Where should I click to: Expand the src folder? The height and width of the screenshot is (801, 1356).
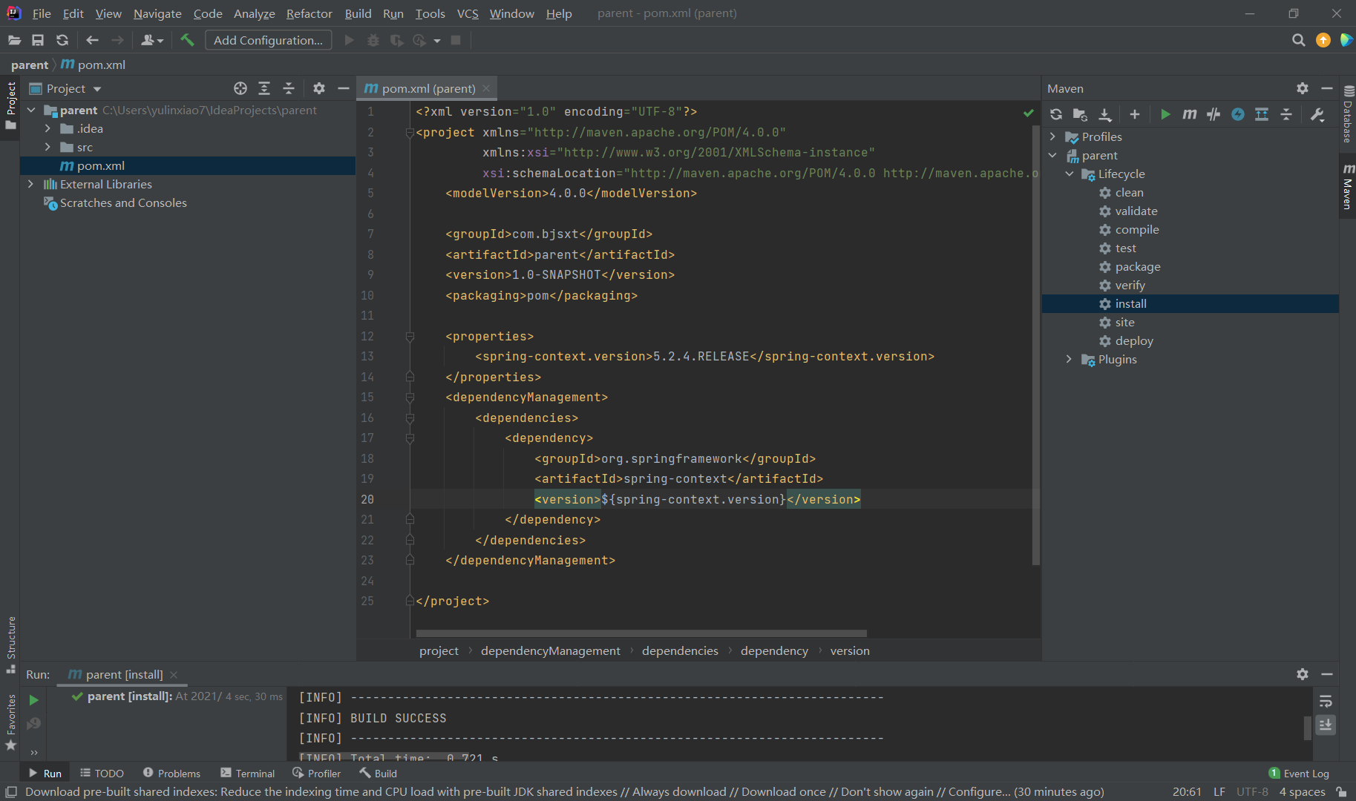(x=48, y=147)
